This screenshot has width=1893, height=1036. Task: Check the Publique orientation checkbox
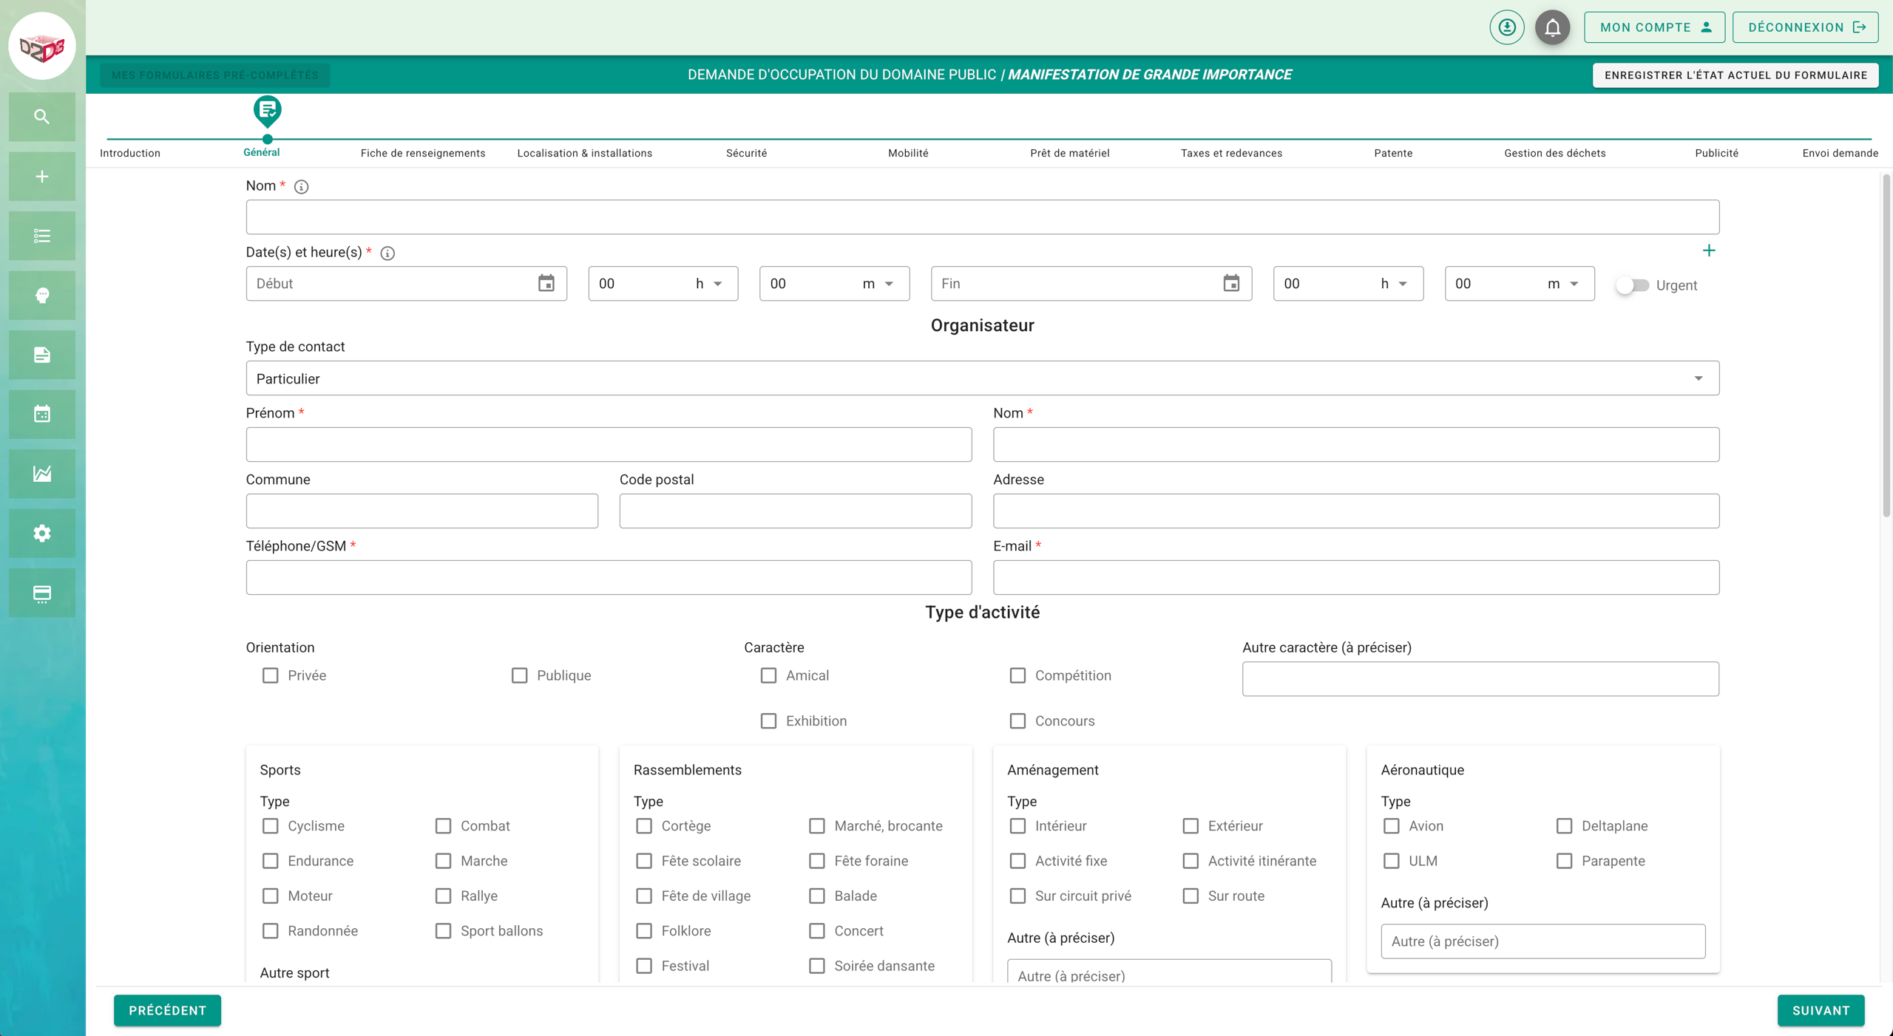click(520, 675)
